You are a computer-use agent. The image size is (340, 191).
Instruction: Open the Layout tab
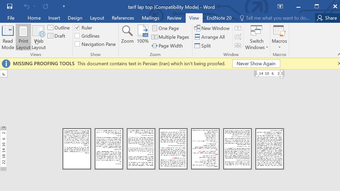point(97,18)
